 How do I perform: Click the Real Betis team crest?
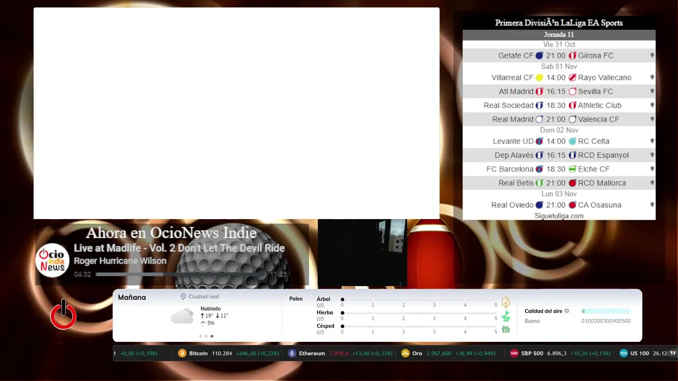point(539,183)
